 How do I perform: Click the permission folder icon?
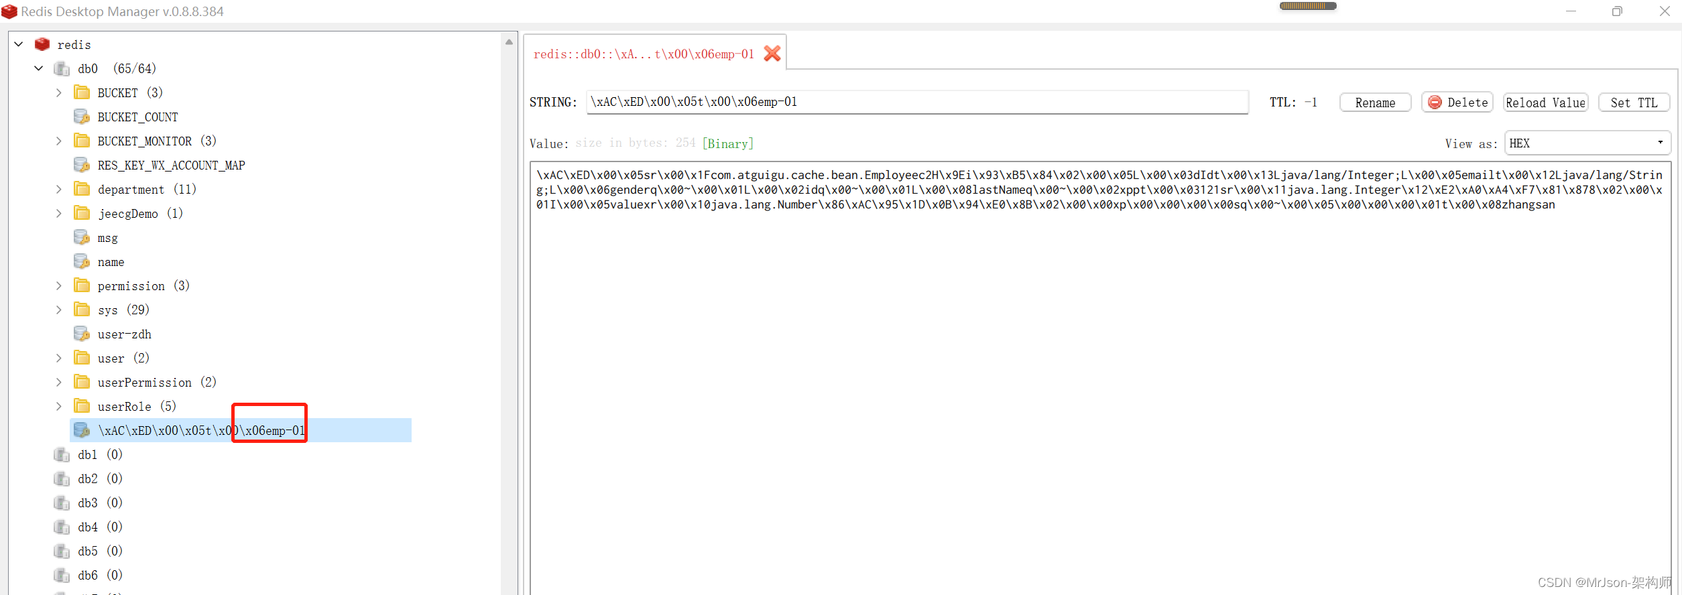(82, 285)
